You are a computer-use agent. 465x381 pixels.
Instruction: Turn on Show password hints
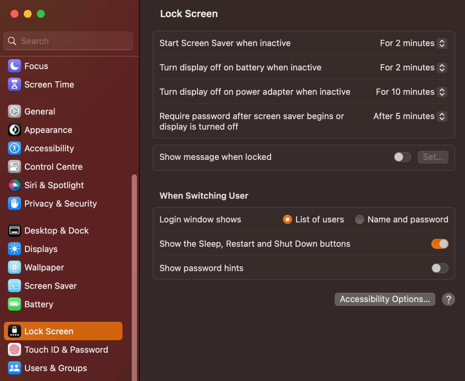click(x=440, y=268)
